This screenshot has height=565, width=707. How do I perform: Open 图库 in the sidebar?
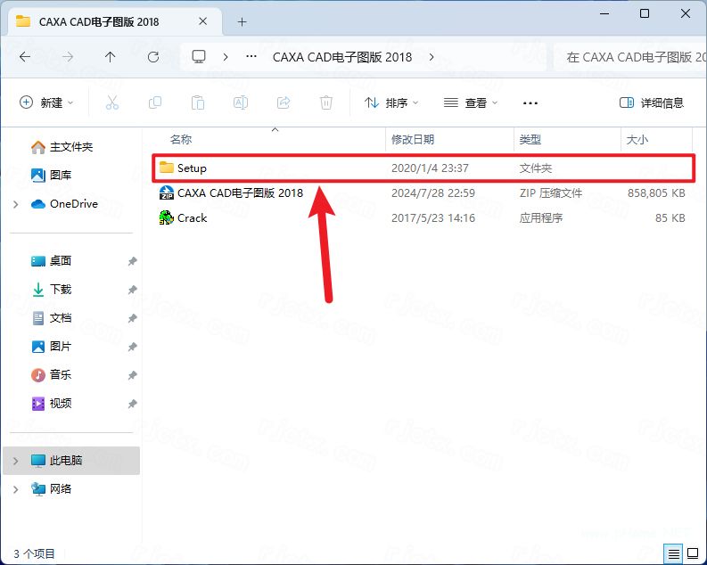pos(51,175)
